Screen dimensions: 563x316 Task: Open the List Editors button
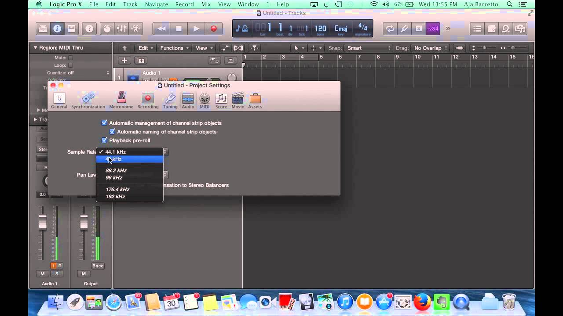(x=477, y=29)
